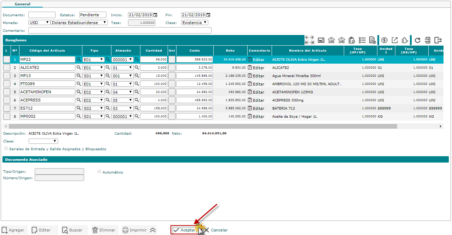Switch to the General tab

[22, 4]
